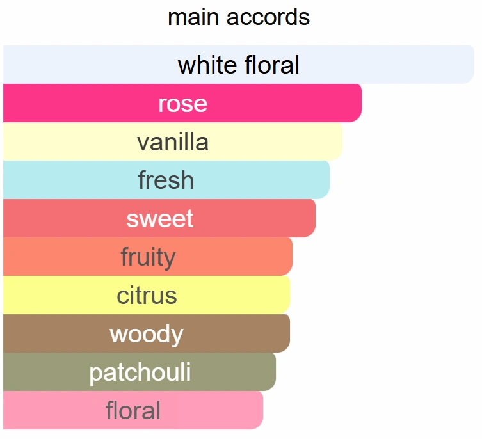Viewport: 482px width, 439px height.
Task: Click the 'sweet' text label
Action: tap(159, 219)
